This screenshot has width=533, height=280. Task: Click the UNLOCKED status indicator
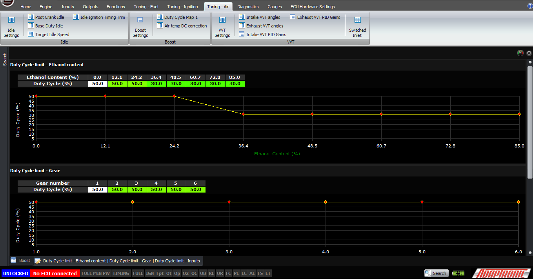(x=16, y=273)
